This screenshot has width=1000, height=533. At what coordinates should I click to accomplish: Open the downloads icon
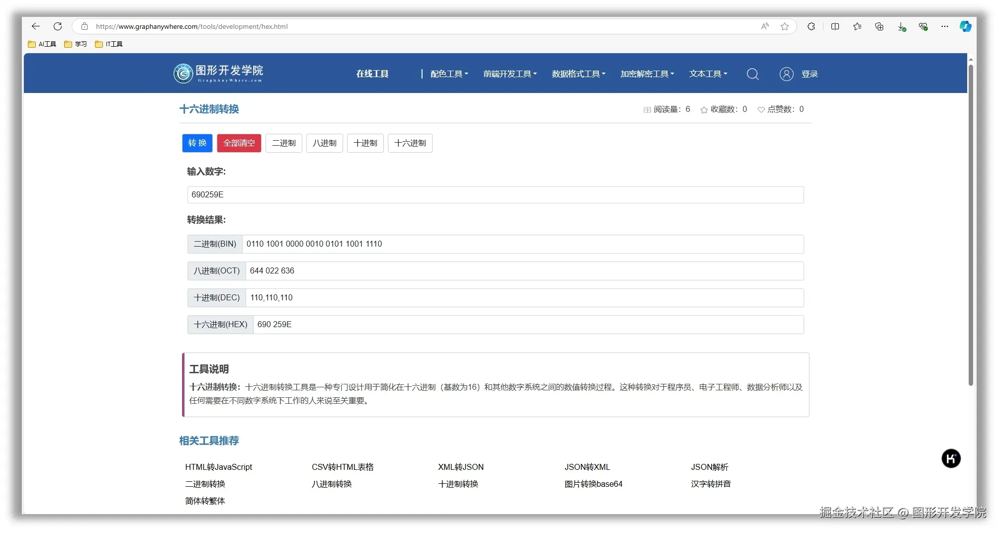(x=902, y=27)
